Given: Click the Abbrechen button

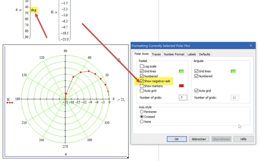Looking at the screenshot, I should coord(199,139).
